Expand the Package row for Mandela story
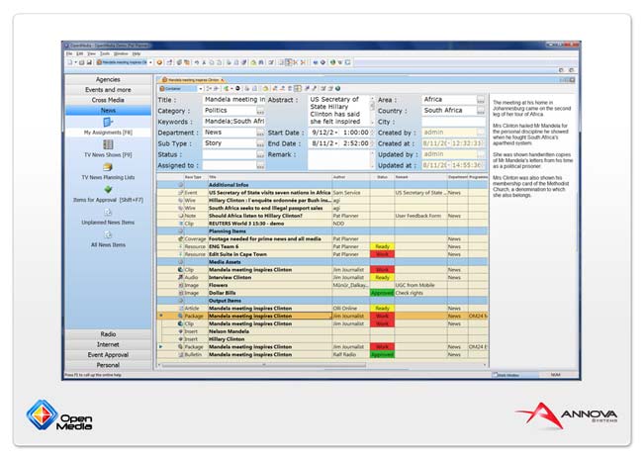This screenshot has width=644, height=459. [x=161, y=316]
